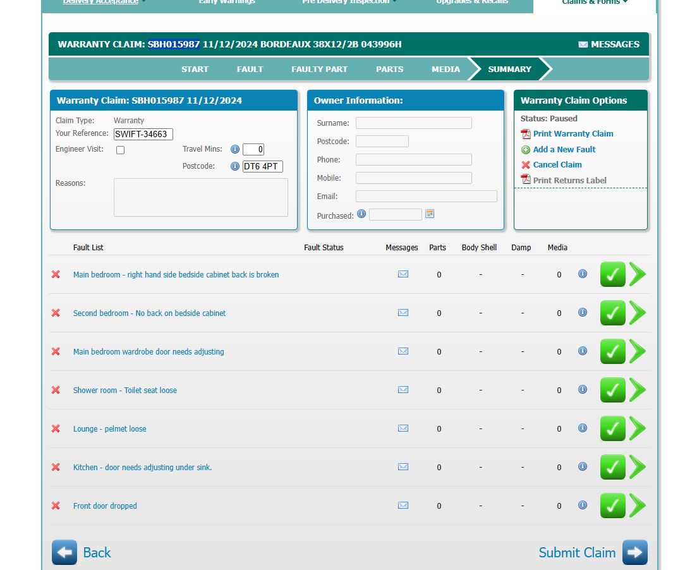Click the Reasons text area
685x570 pixels.
(x=200, y=197)
